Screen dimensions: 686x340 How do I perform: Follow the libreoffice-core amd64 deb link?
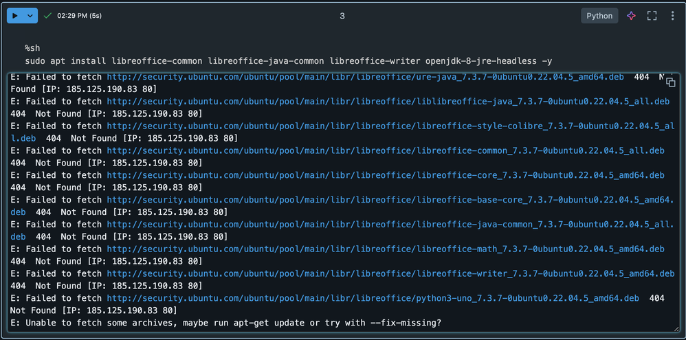[x=385, y=176]
